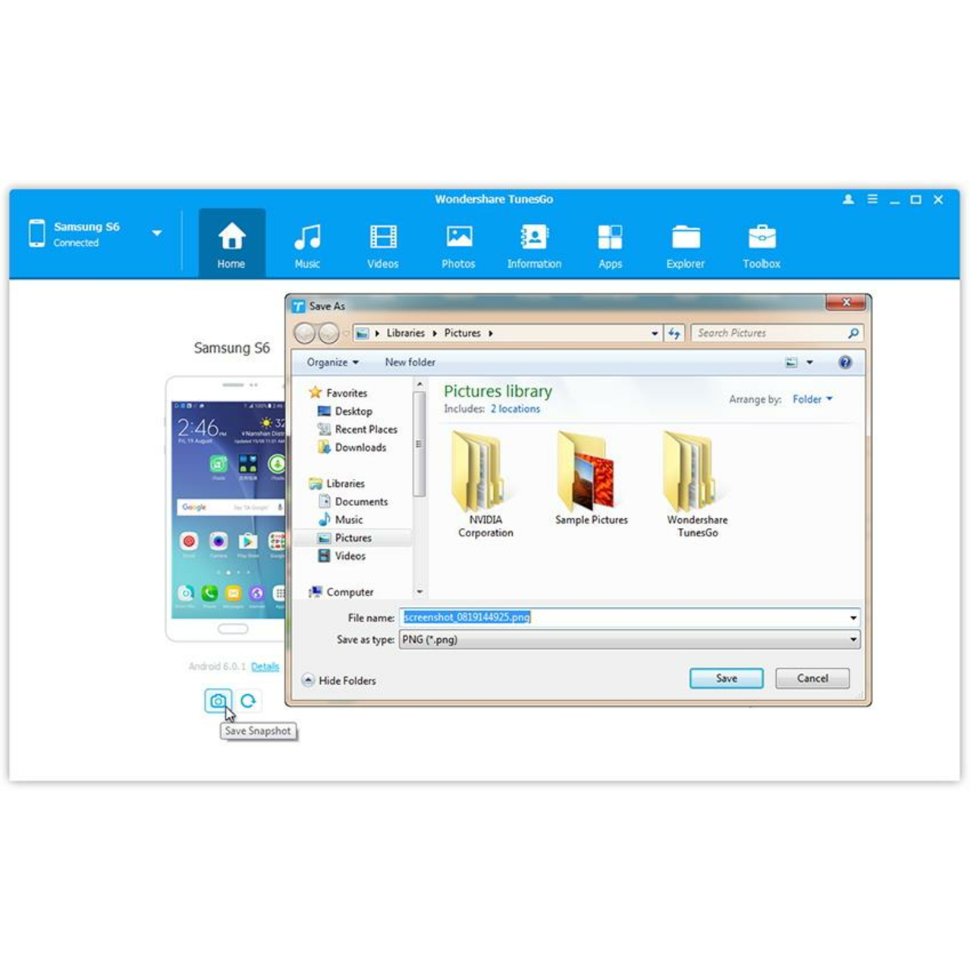Select Videos library in navigation pane
Image resolution: width=971 pixels, height=971 pixels.
tap(342, 556)
